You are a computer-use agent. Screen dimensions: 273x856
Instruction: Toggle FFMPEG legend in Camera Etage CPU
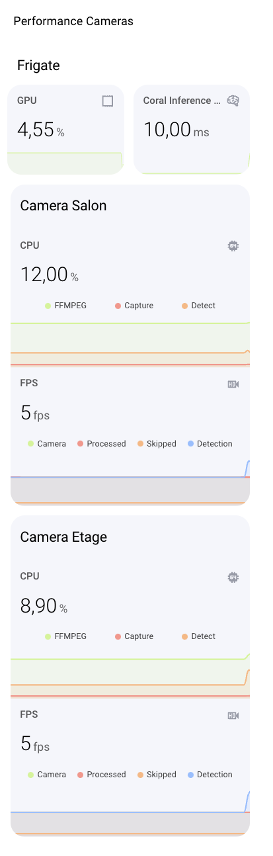coord(65,637)
